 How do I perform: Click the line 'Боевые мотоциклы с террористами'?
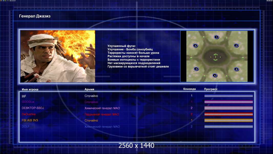pyautogui.click(x=134, y=60)
